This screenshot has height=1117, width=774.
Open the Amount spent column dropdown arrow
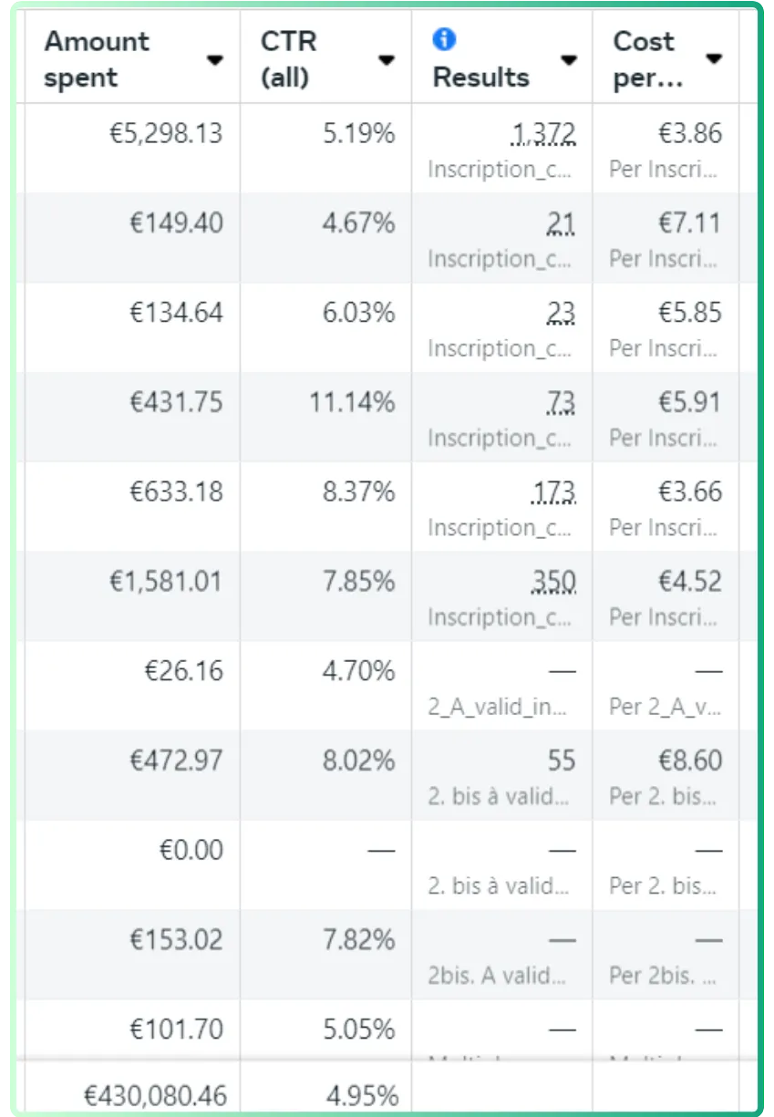[x=214, y=60]
